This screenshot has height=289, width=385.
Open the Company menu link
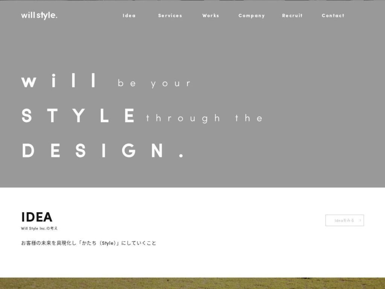[x=252, y=16]
